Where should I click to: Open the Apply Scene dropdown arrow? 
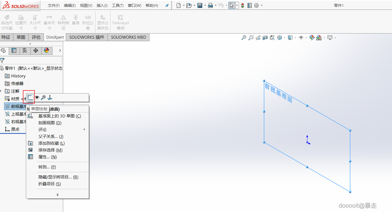point(324,38)
